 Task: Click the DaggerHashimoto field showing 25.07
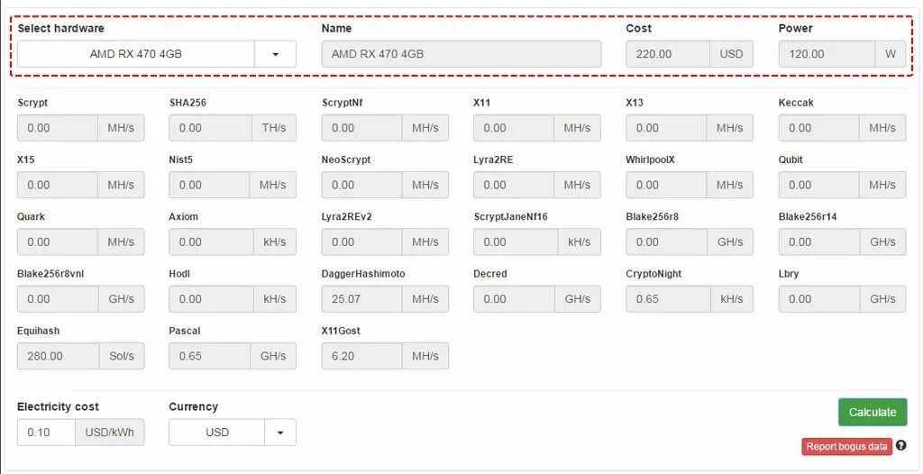(362, 299)
